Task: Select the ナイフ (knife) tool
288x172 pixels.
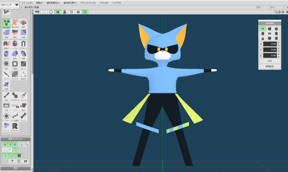Action: tap(6, 75)
